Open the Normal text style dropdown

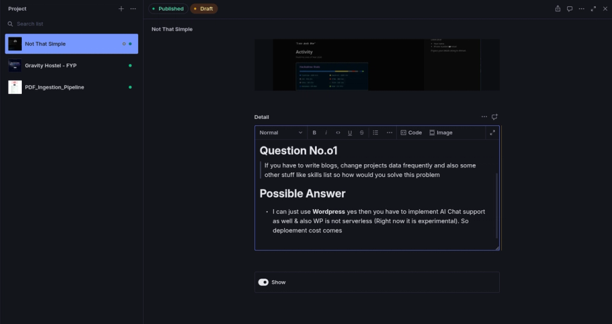tap(281, 133)
